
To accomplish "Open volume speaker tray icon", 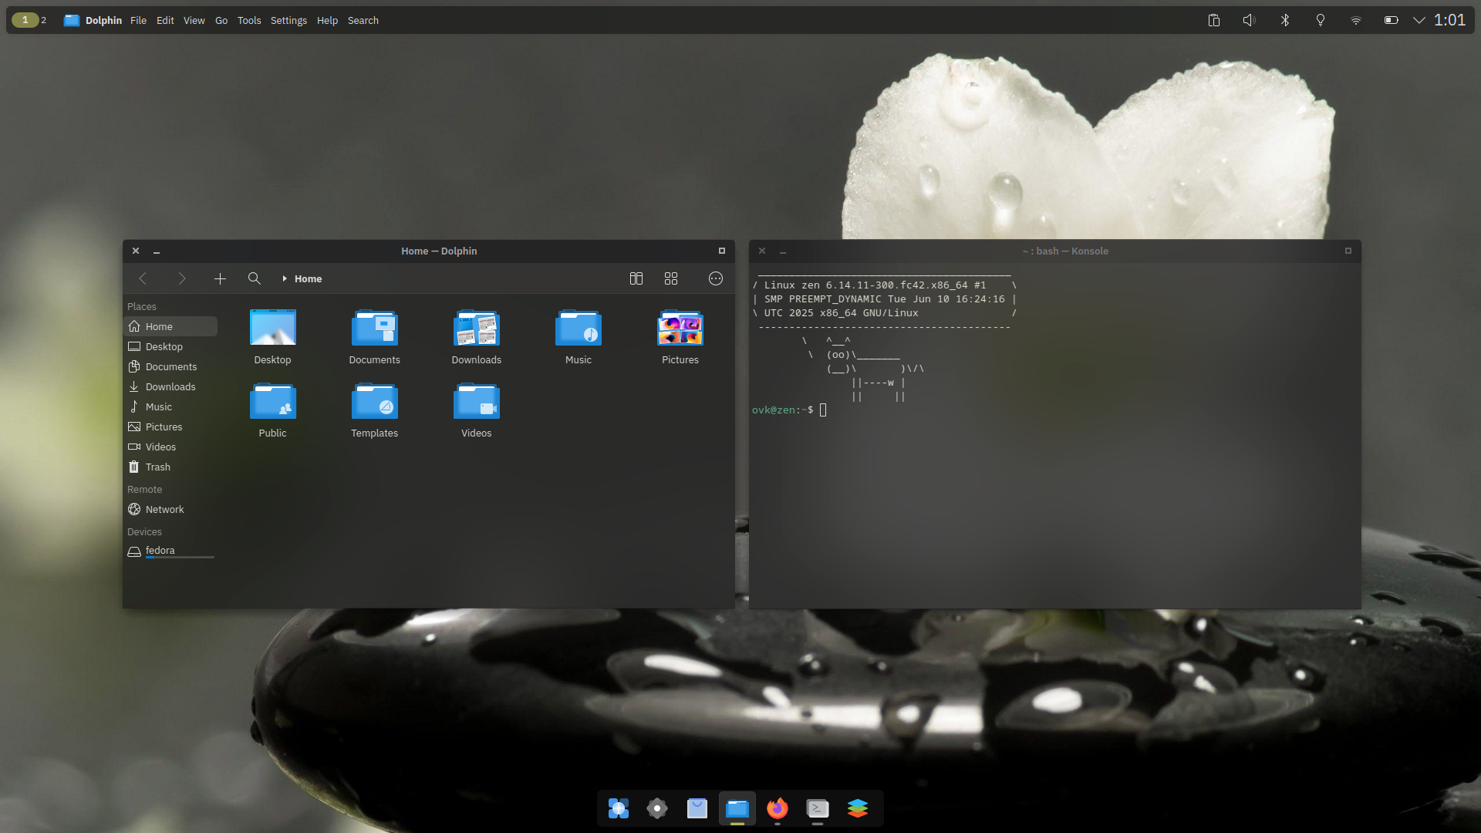I will 1250,20.
